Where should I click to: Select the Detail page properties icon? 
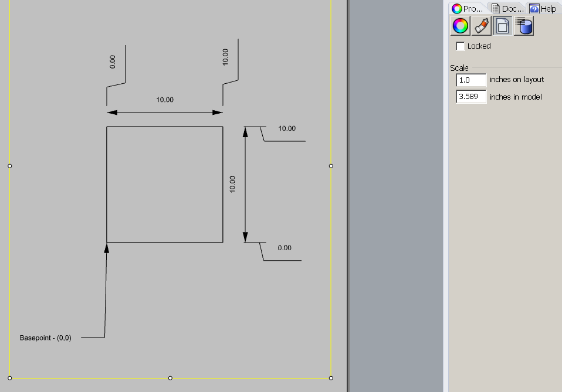pyautogui.click(x=503, y=26)
